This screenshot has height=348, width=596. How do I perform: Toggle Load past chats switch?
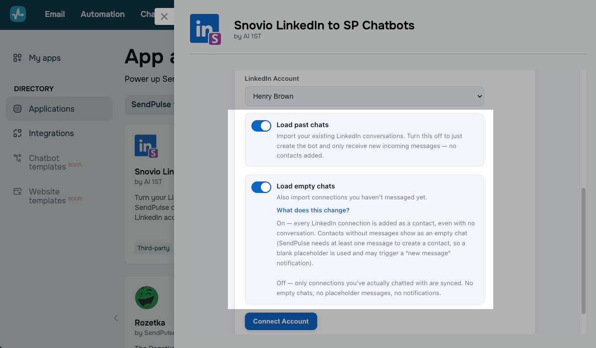tap(261, 126)
